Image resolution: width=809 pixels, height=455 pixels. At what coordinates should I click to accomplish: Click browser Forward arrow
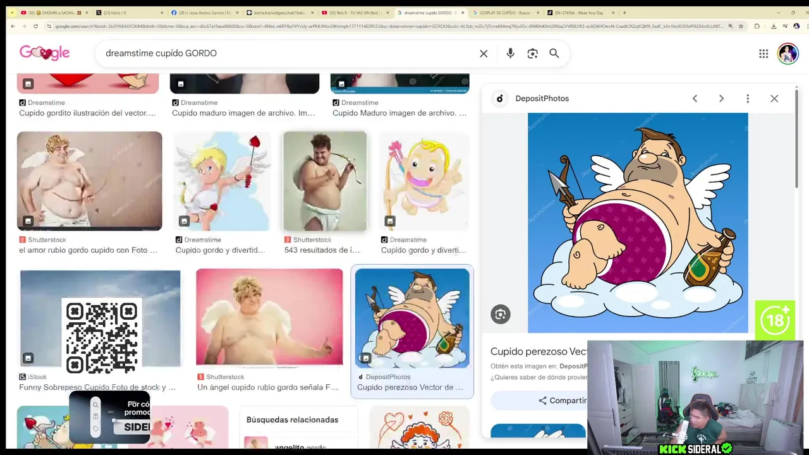(23, 26)
